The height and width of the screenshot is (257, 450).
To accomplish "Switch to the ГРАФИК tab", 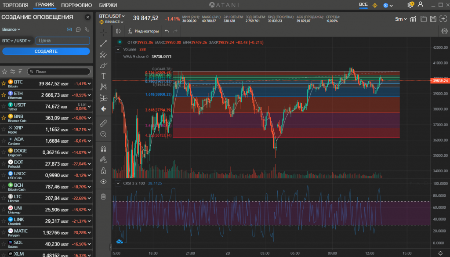I will [45, 4].
